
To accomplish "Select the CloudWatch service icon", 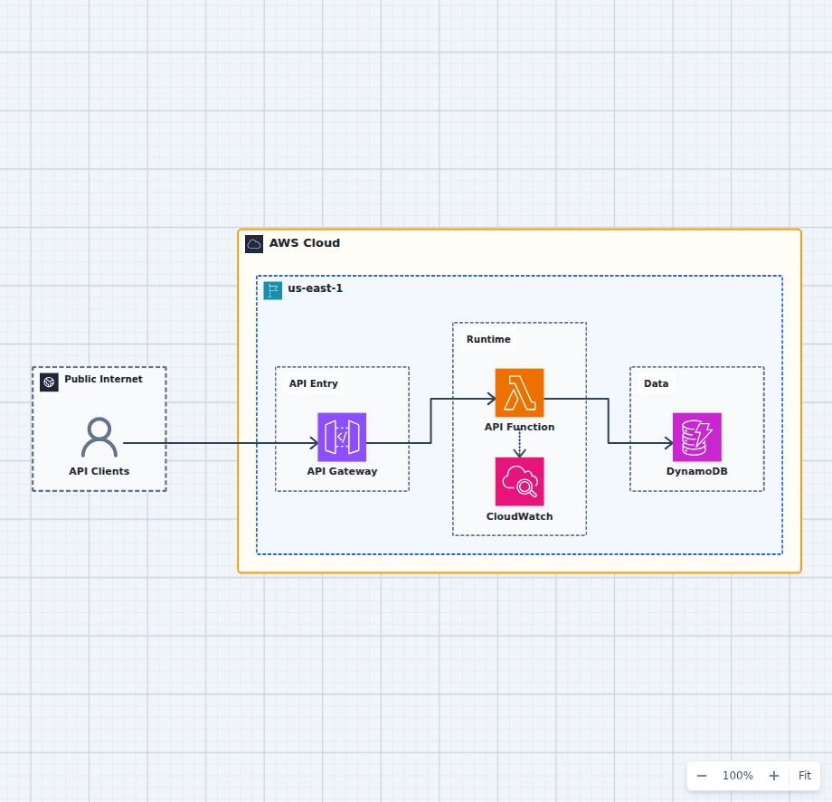I will point(519,482).
